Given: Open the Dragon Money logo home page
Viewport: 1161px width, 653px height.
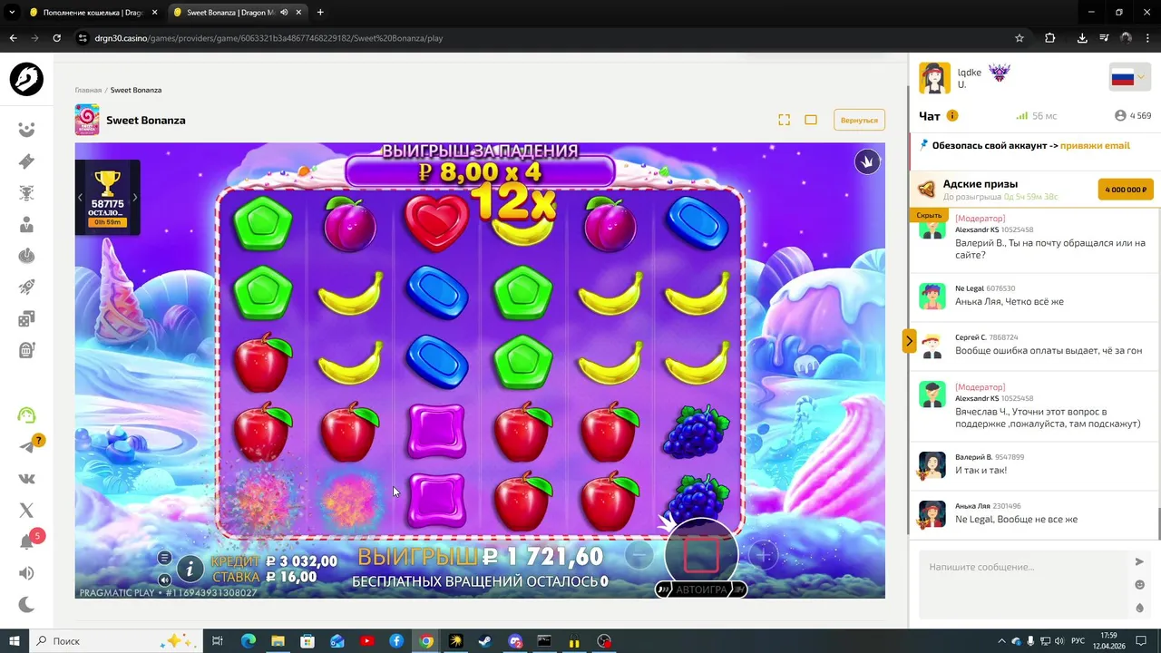Looking at the screenshot, I should point(26,80).
